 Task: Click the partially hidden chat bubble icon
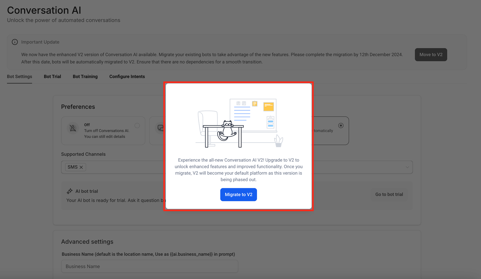[x=161, y=128]
